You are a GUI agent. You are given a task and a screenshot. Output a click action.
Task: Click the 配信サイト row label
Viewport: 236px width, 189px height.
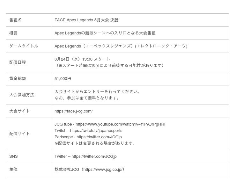[19, 134]
